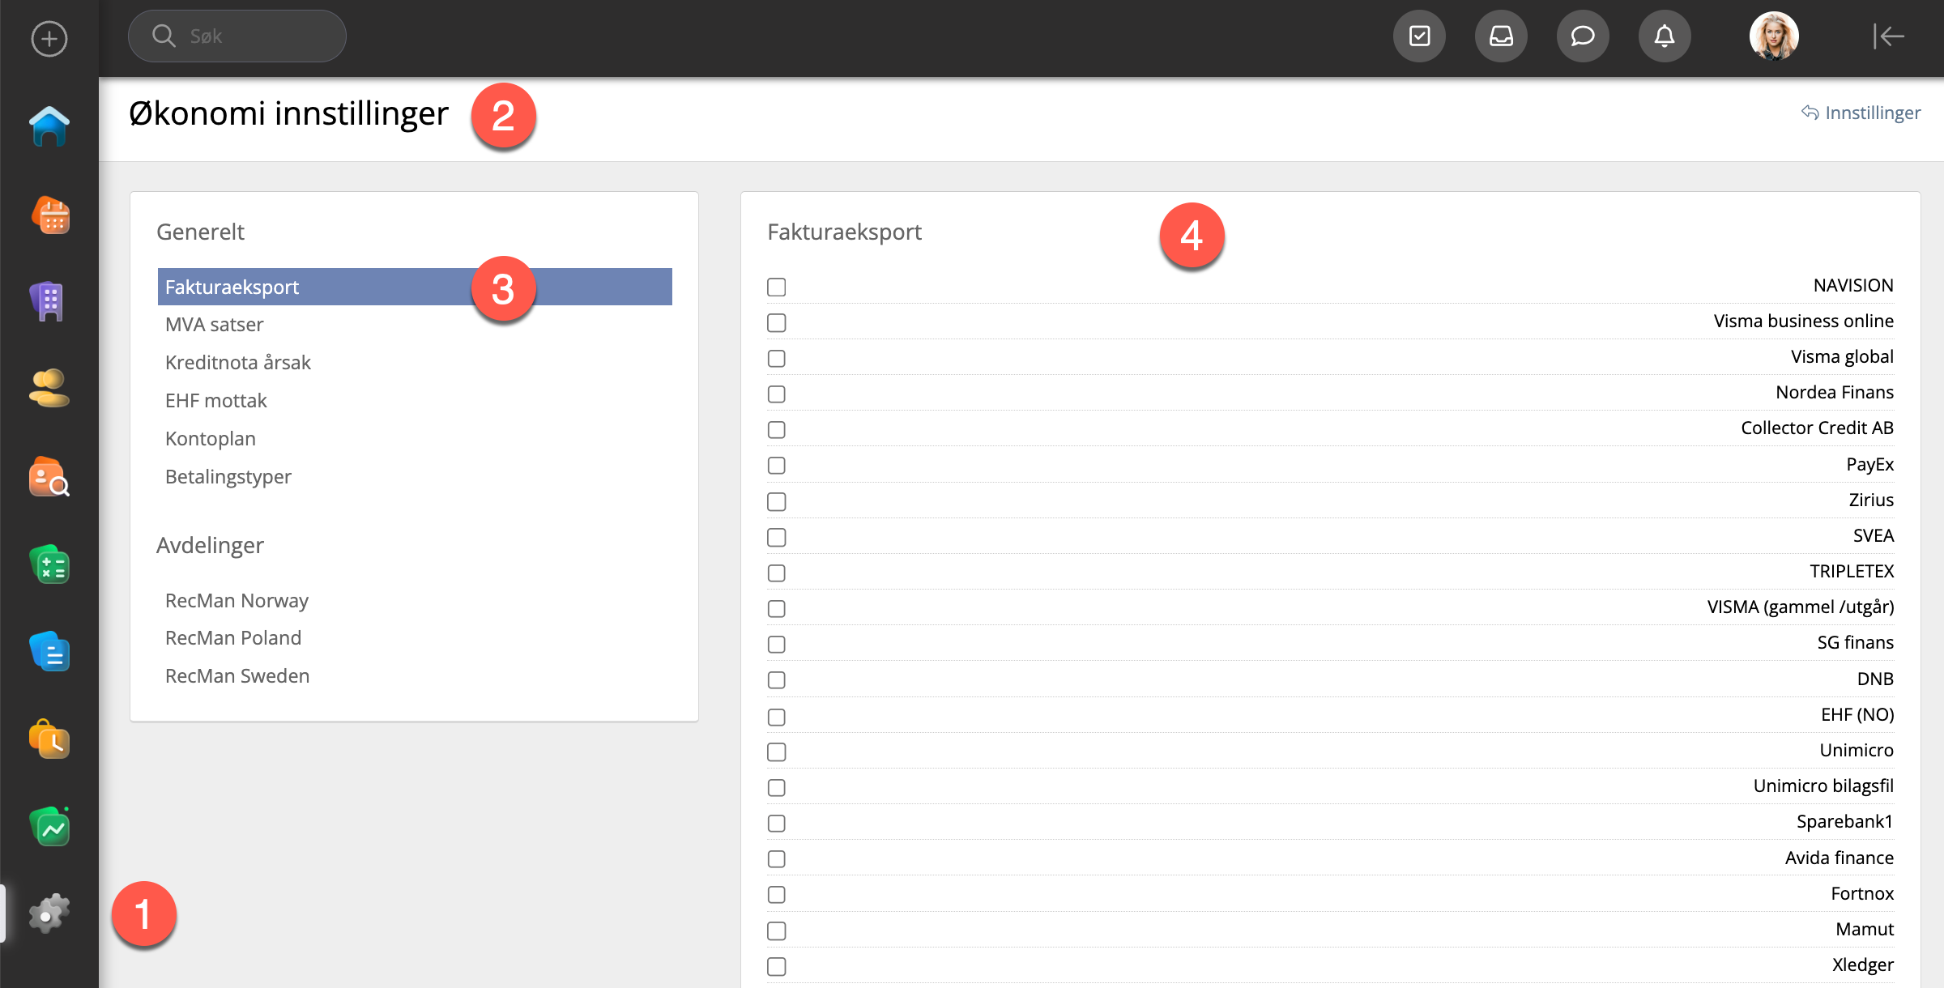Open the chat bubble icon
The width and height of the screenshot is (1944, 988).
coord(1582,36)
